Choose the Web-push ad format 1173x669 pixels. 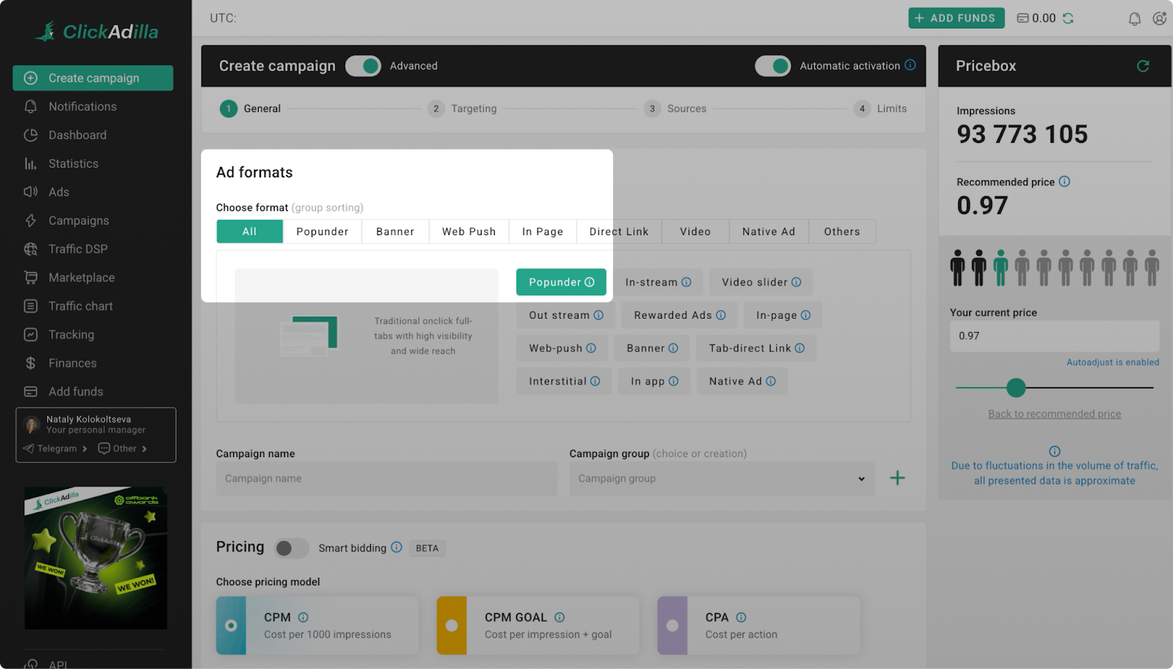click(562, 348)
